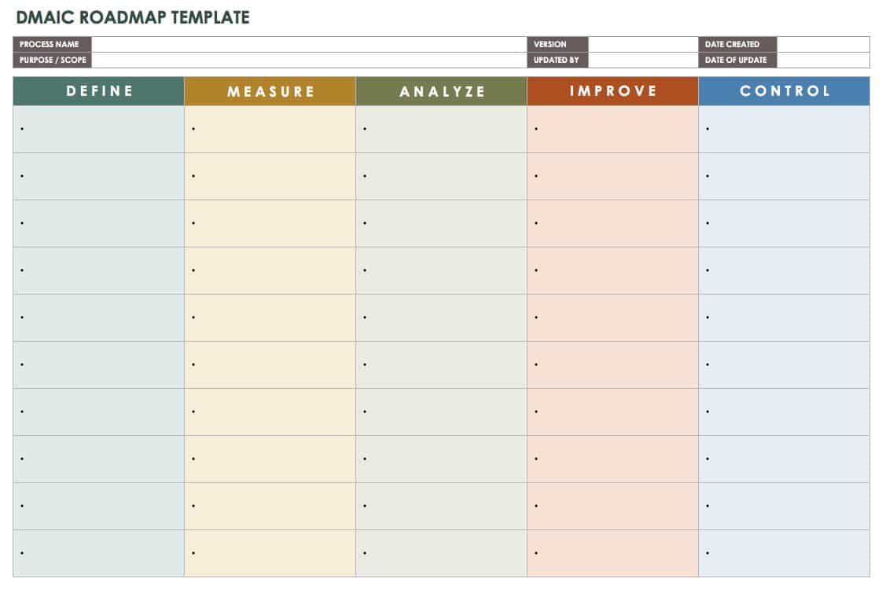The height and width of the screenshot is (597, 886).
Task: Click the gold Measure column header
Action: 270,91
